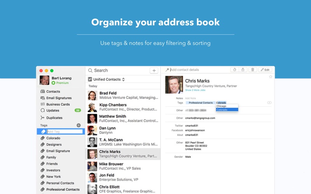This screenshot has height=194, width=311.
Task: Choose Chicago from tag suggestions
Action: tap(227, 106)
